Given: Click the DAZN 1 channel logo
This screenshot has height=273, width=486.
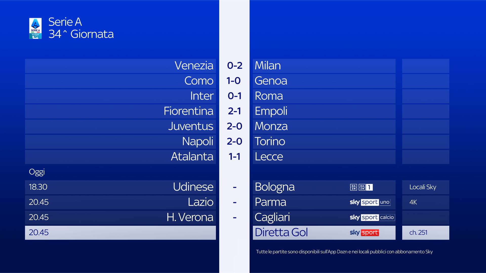Looking at the screenshot, I should pyautogui.click(x=366, y=187).
